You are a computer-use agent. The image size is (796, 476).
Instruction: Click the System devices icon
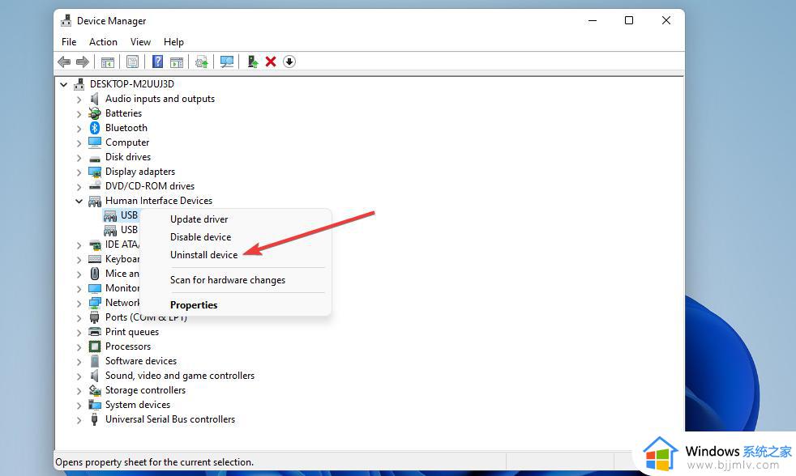tap(94, 405)
